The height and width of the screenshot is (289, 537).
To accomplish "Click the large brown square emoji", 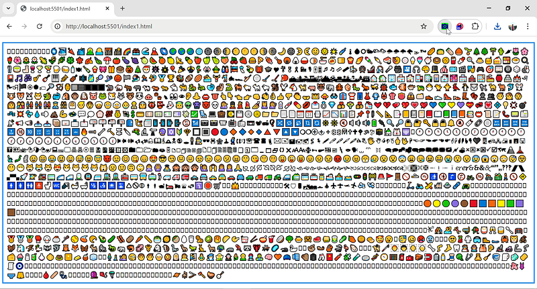I will point(11,212).
